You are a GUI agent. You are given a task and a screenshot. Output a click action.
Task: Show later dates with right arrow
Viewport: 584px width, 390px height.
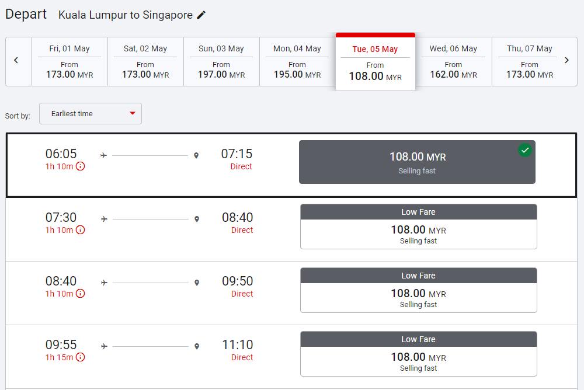click(x=566, y=60)
